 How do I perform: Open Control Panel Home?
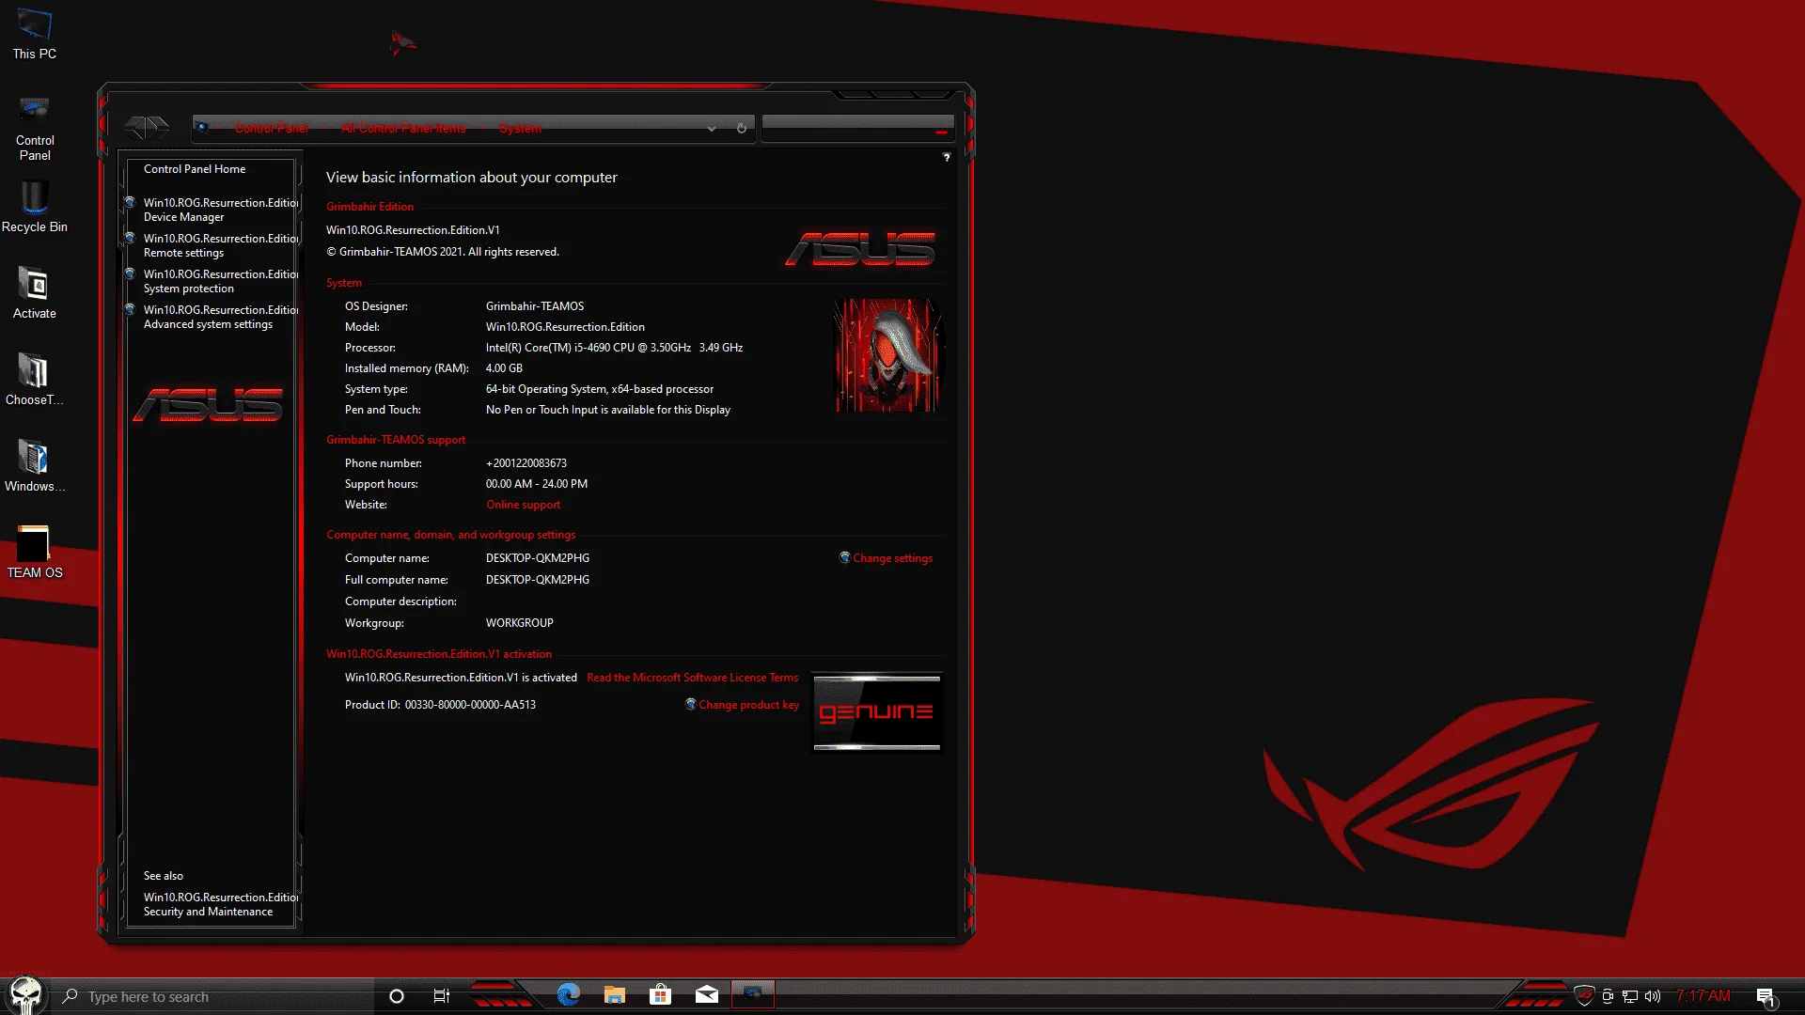[x=195, y=169]
